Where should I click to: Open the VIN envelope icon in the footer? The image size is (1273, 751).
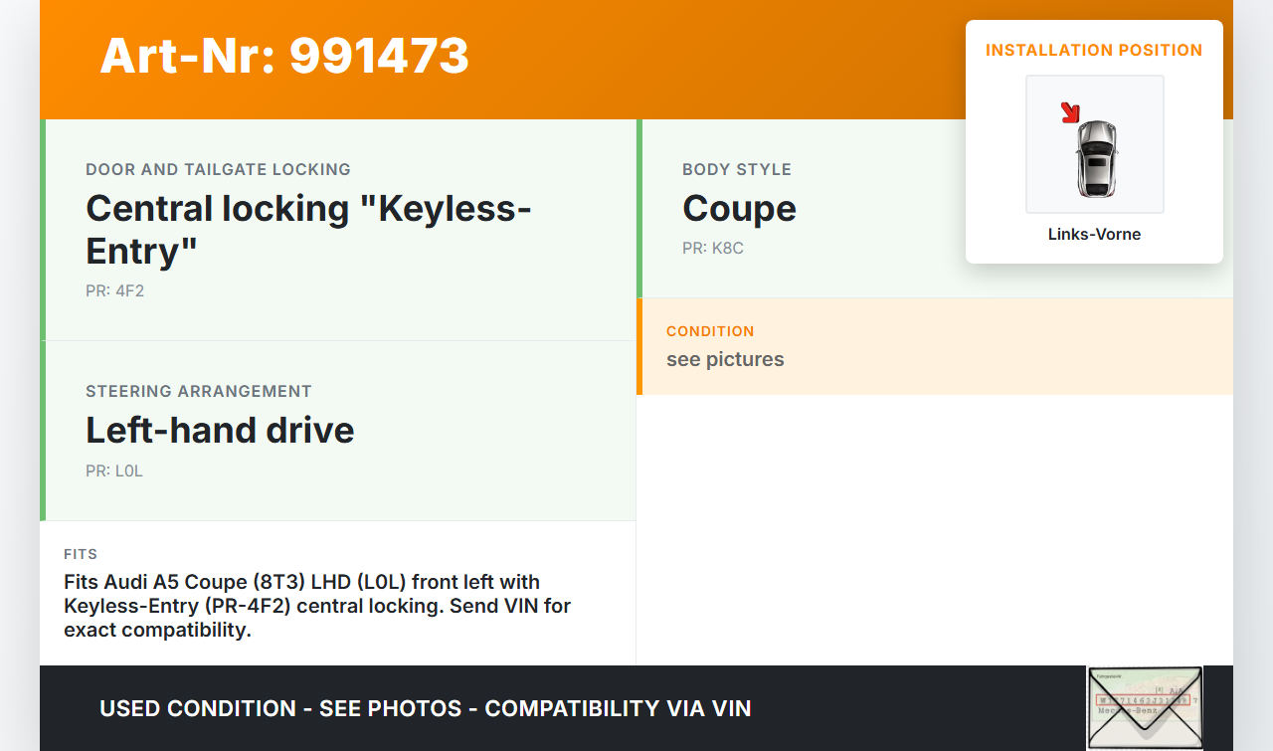(x=1144, y=707)
